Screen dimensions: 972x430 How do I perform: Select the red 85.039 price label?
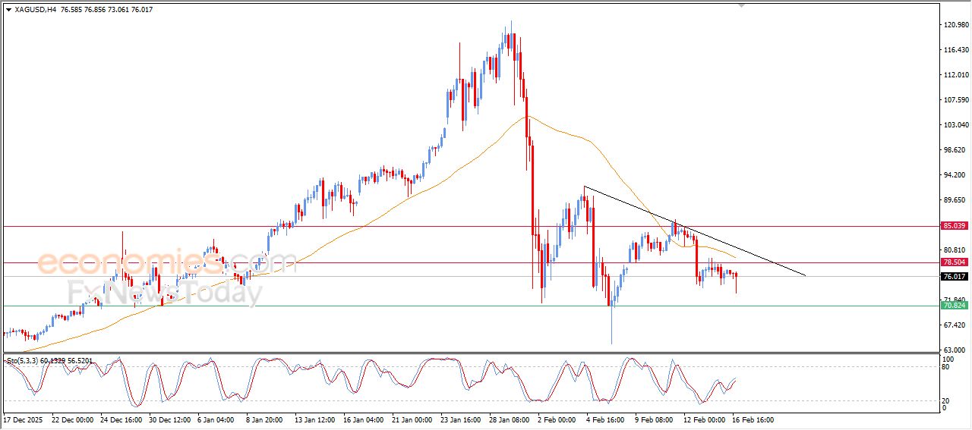[x=954, y=226]
